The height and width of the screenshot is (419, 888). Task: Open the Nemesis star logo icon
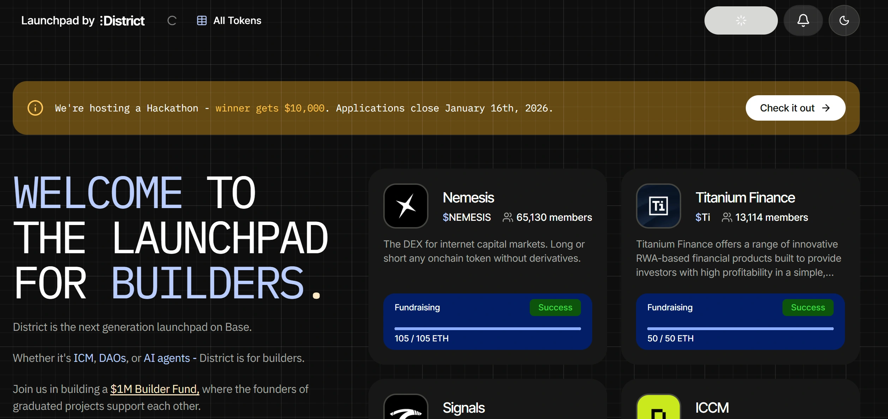406,206
